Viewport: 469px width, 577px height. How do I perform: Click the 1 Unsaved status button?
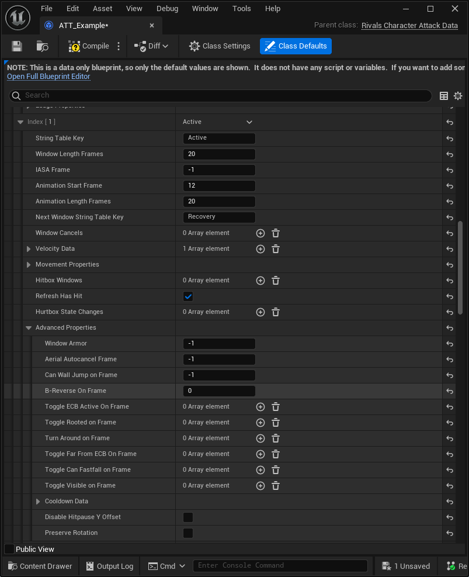(406, 566)
